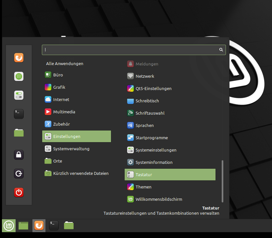Open Schriftauswahl font settings
Viewport: 272px width, 238px height.
170,113
